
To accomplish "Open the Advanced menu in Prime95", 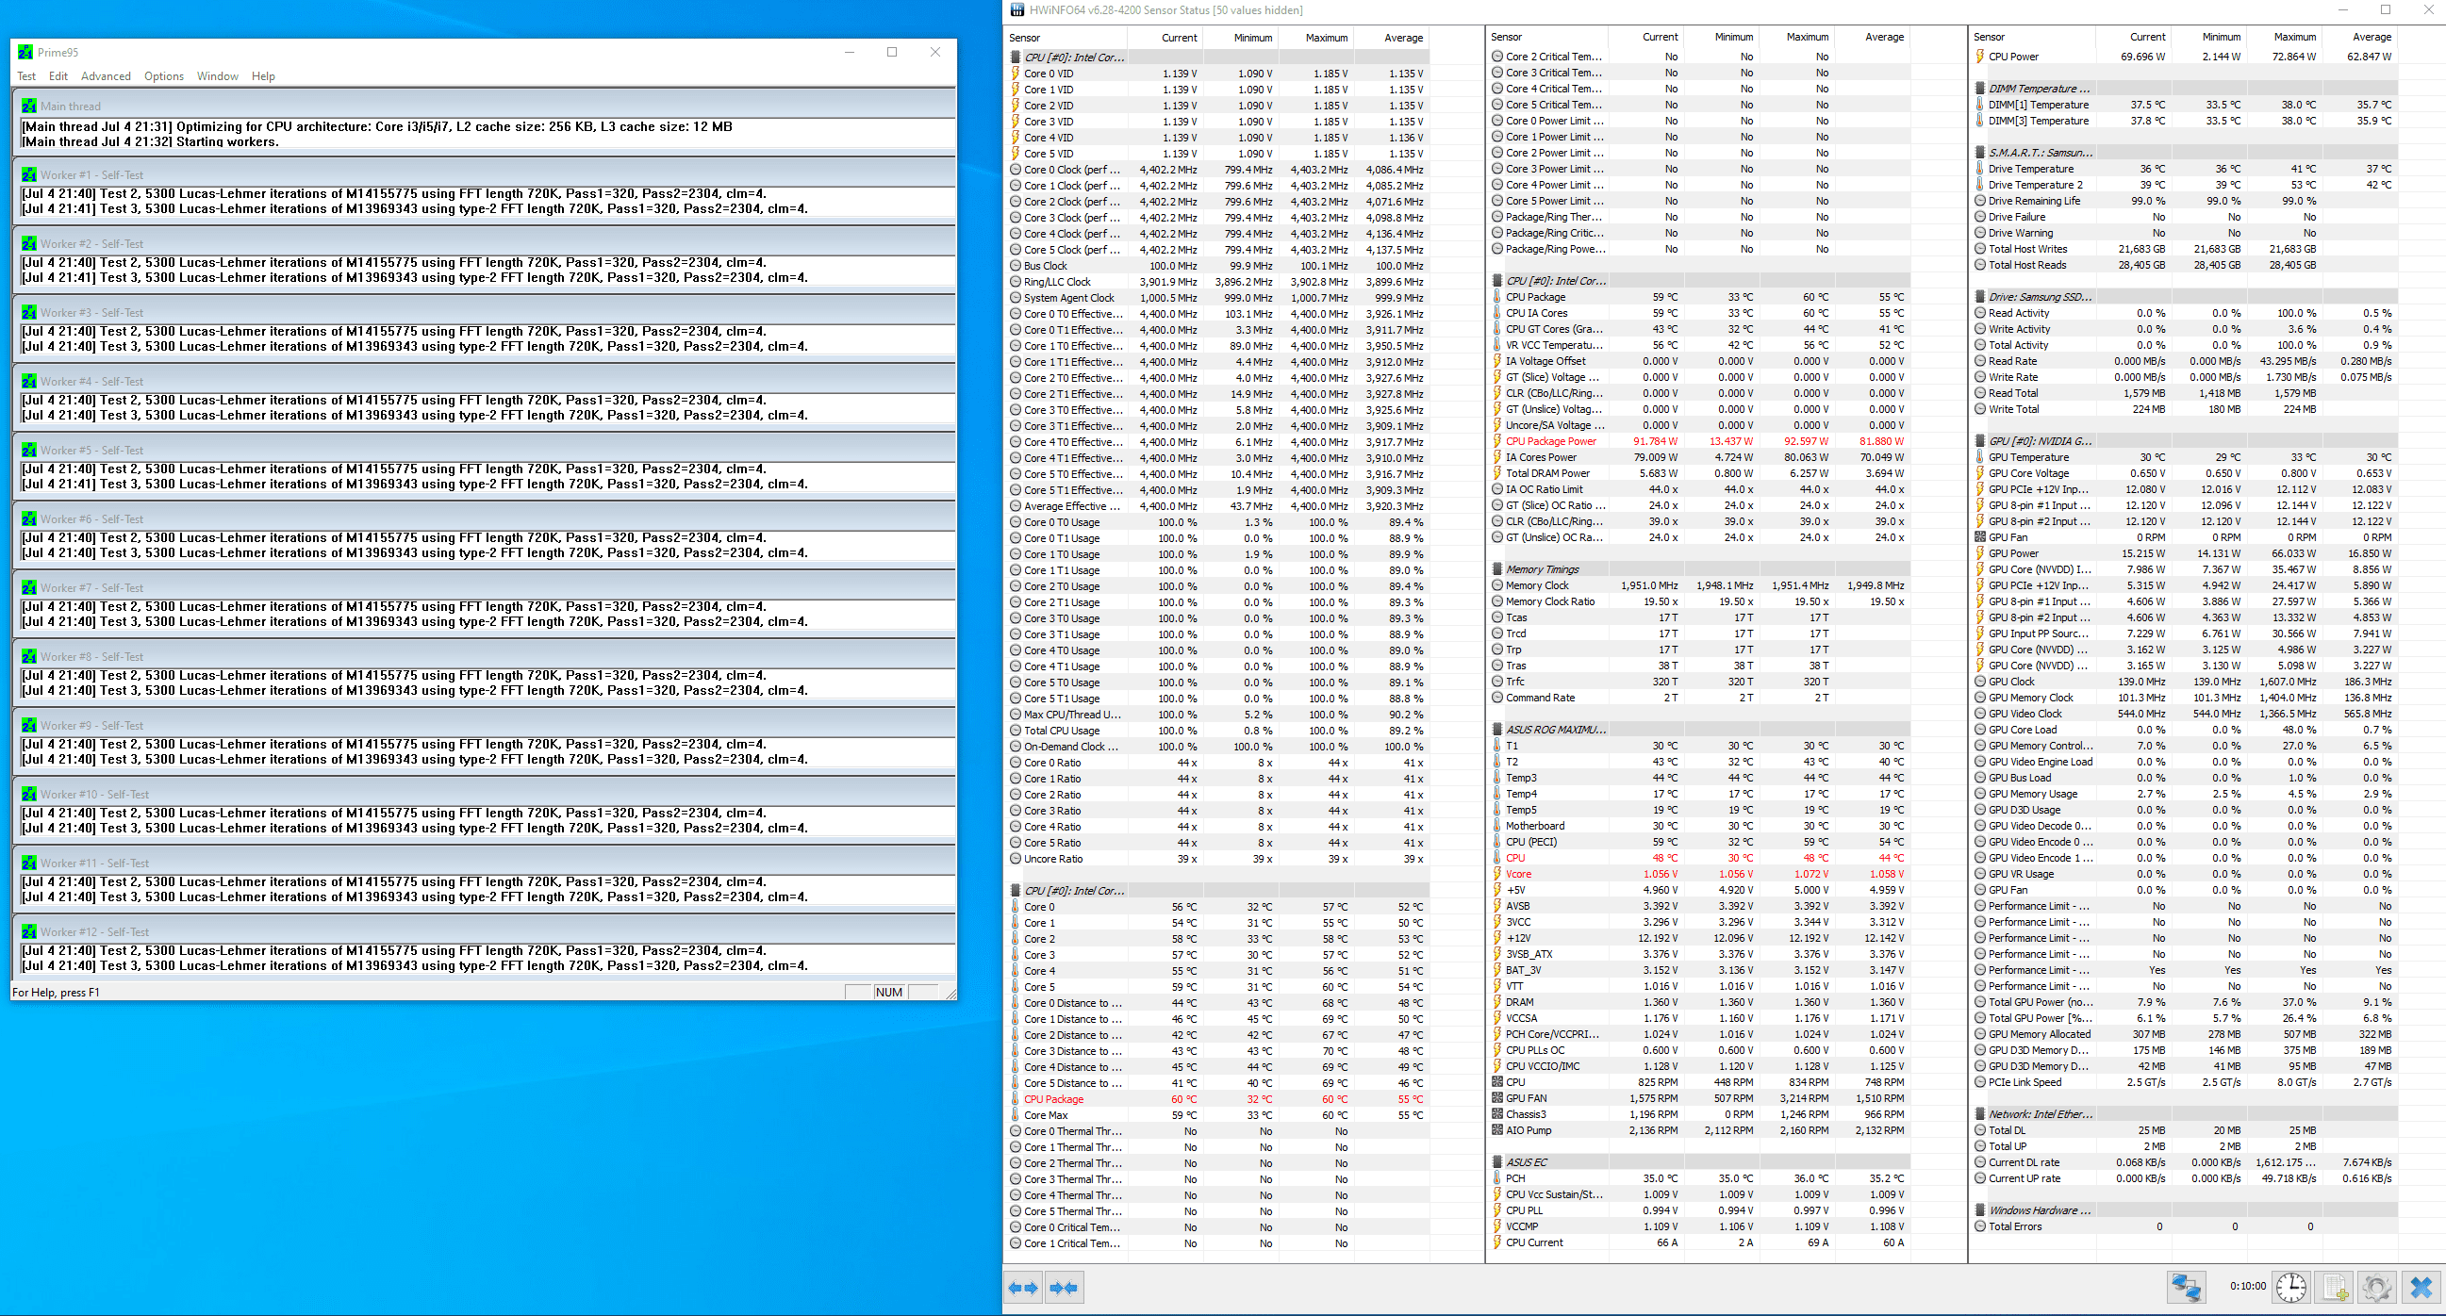I will point(106,76).
